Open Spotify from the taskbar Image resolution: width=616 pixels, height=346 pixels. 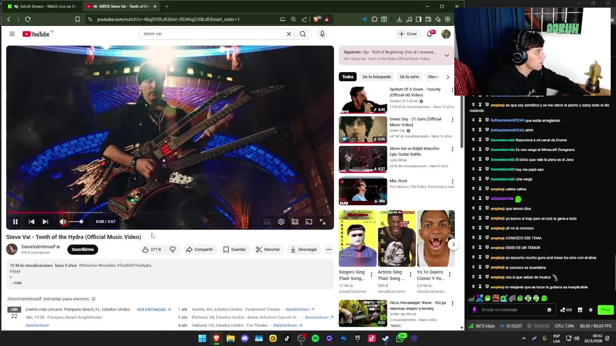(315, 338)
